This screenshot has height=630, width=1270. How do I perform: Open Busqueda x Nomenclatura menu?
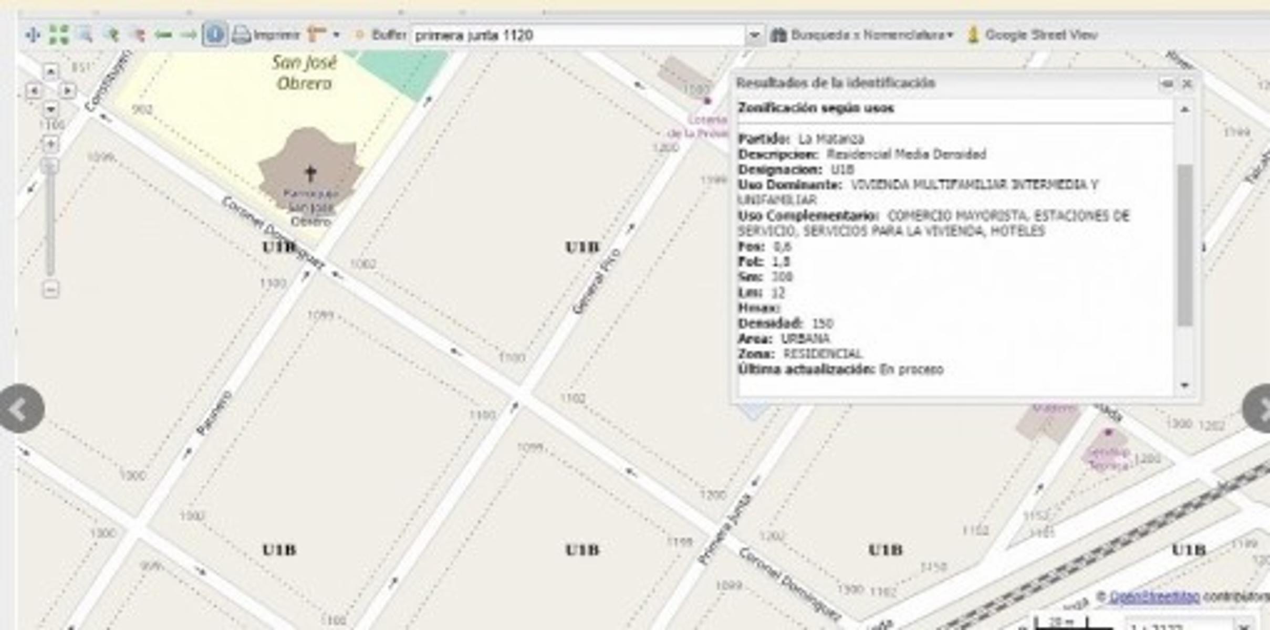[861, 35]
